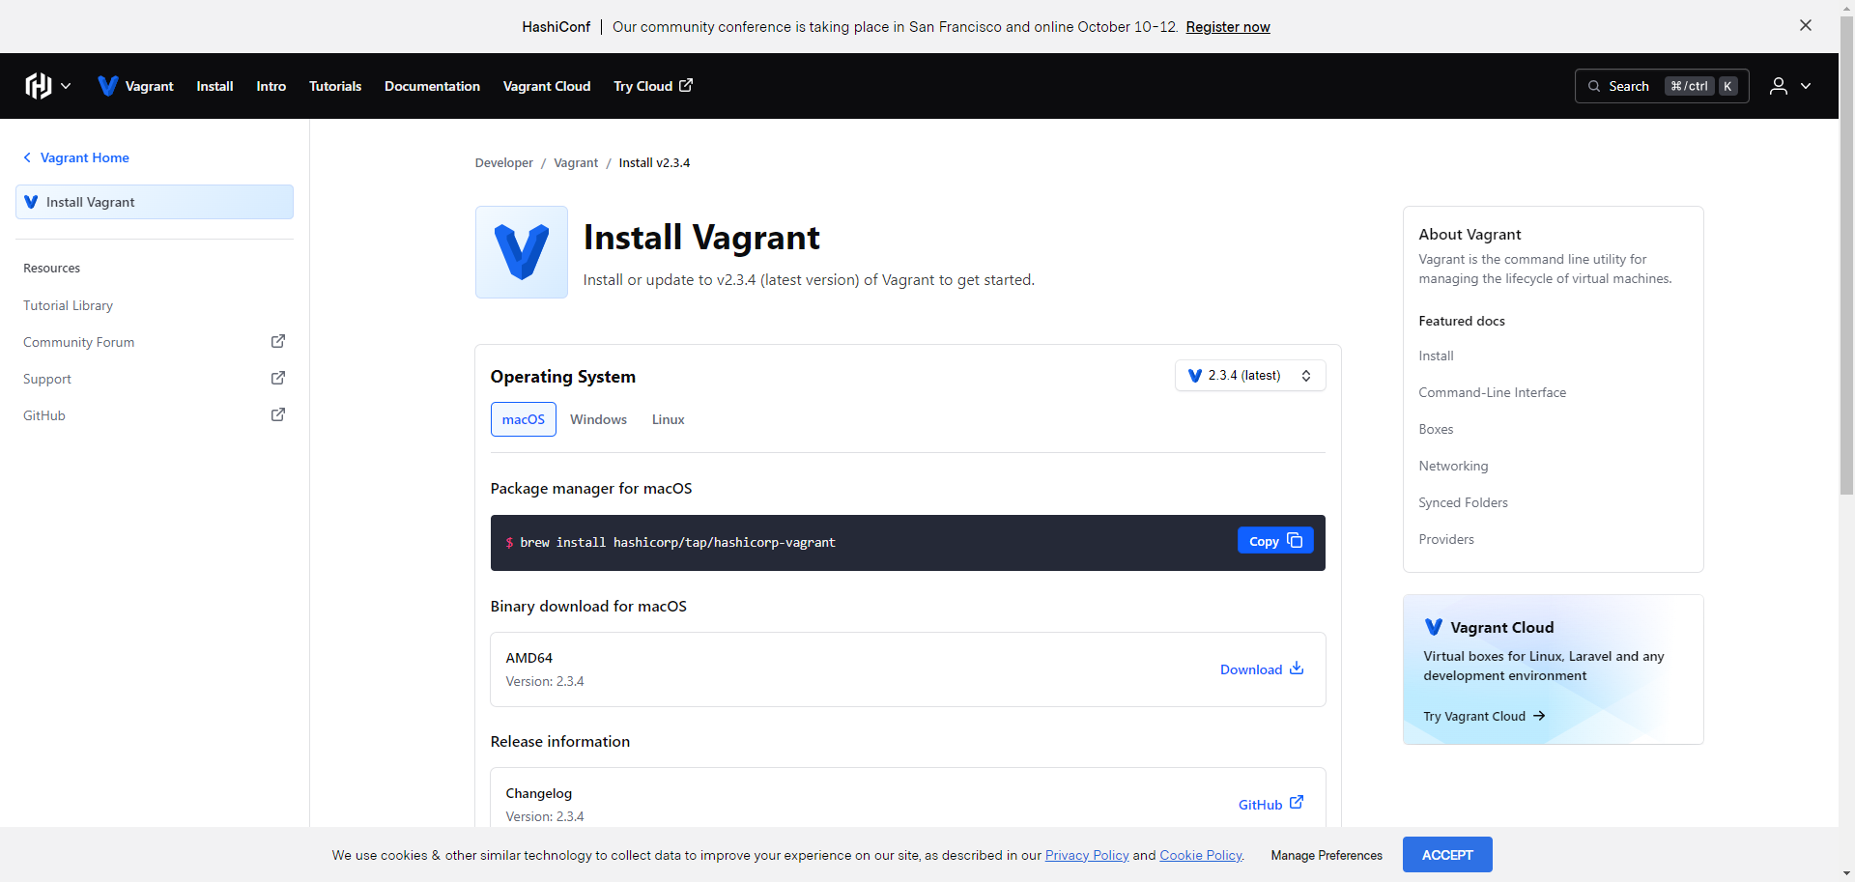
Task: Click the Register now link
Action: [x=1228, y=27]
